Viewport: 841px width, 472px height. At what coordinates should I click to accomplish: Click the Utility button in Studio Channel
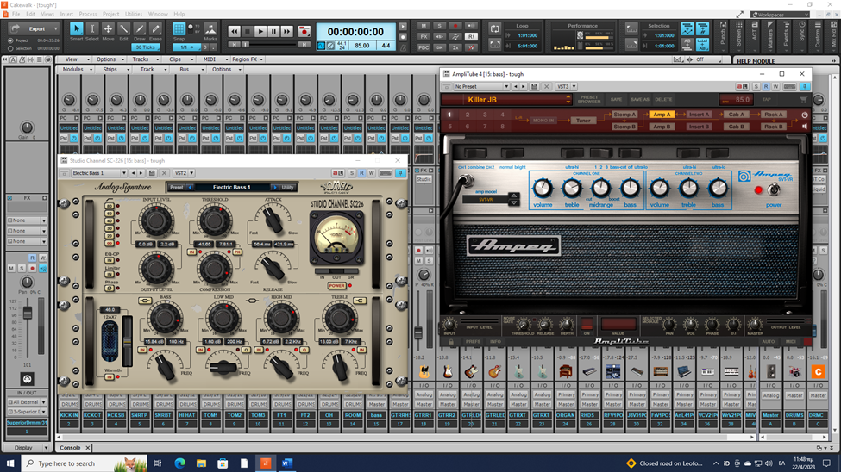[x=288, y=188]
